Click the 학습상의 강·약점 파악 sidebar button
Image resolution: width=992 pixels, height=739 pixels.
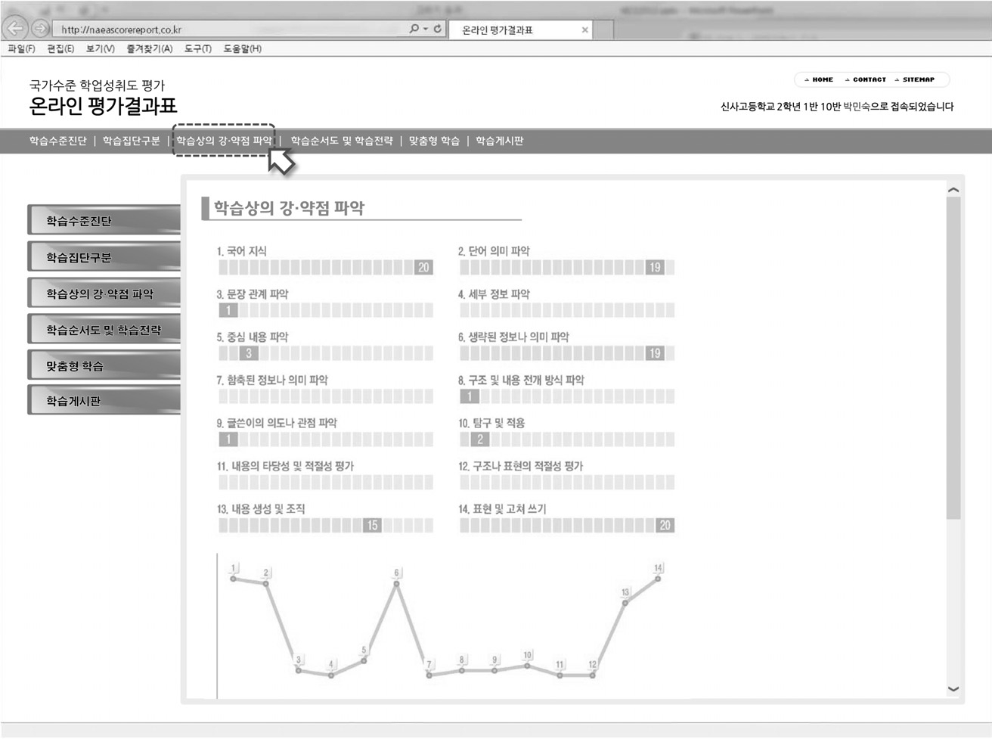(x=104, y=293)
